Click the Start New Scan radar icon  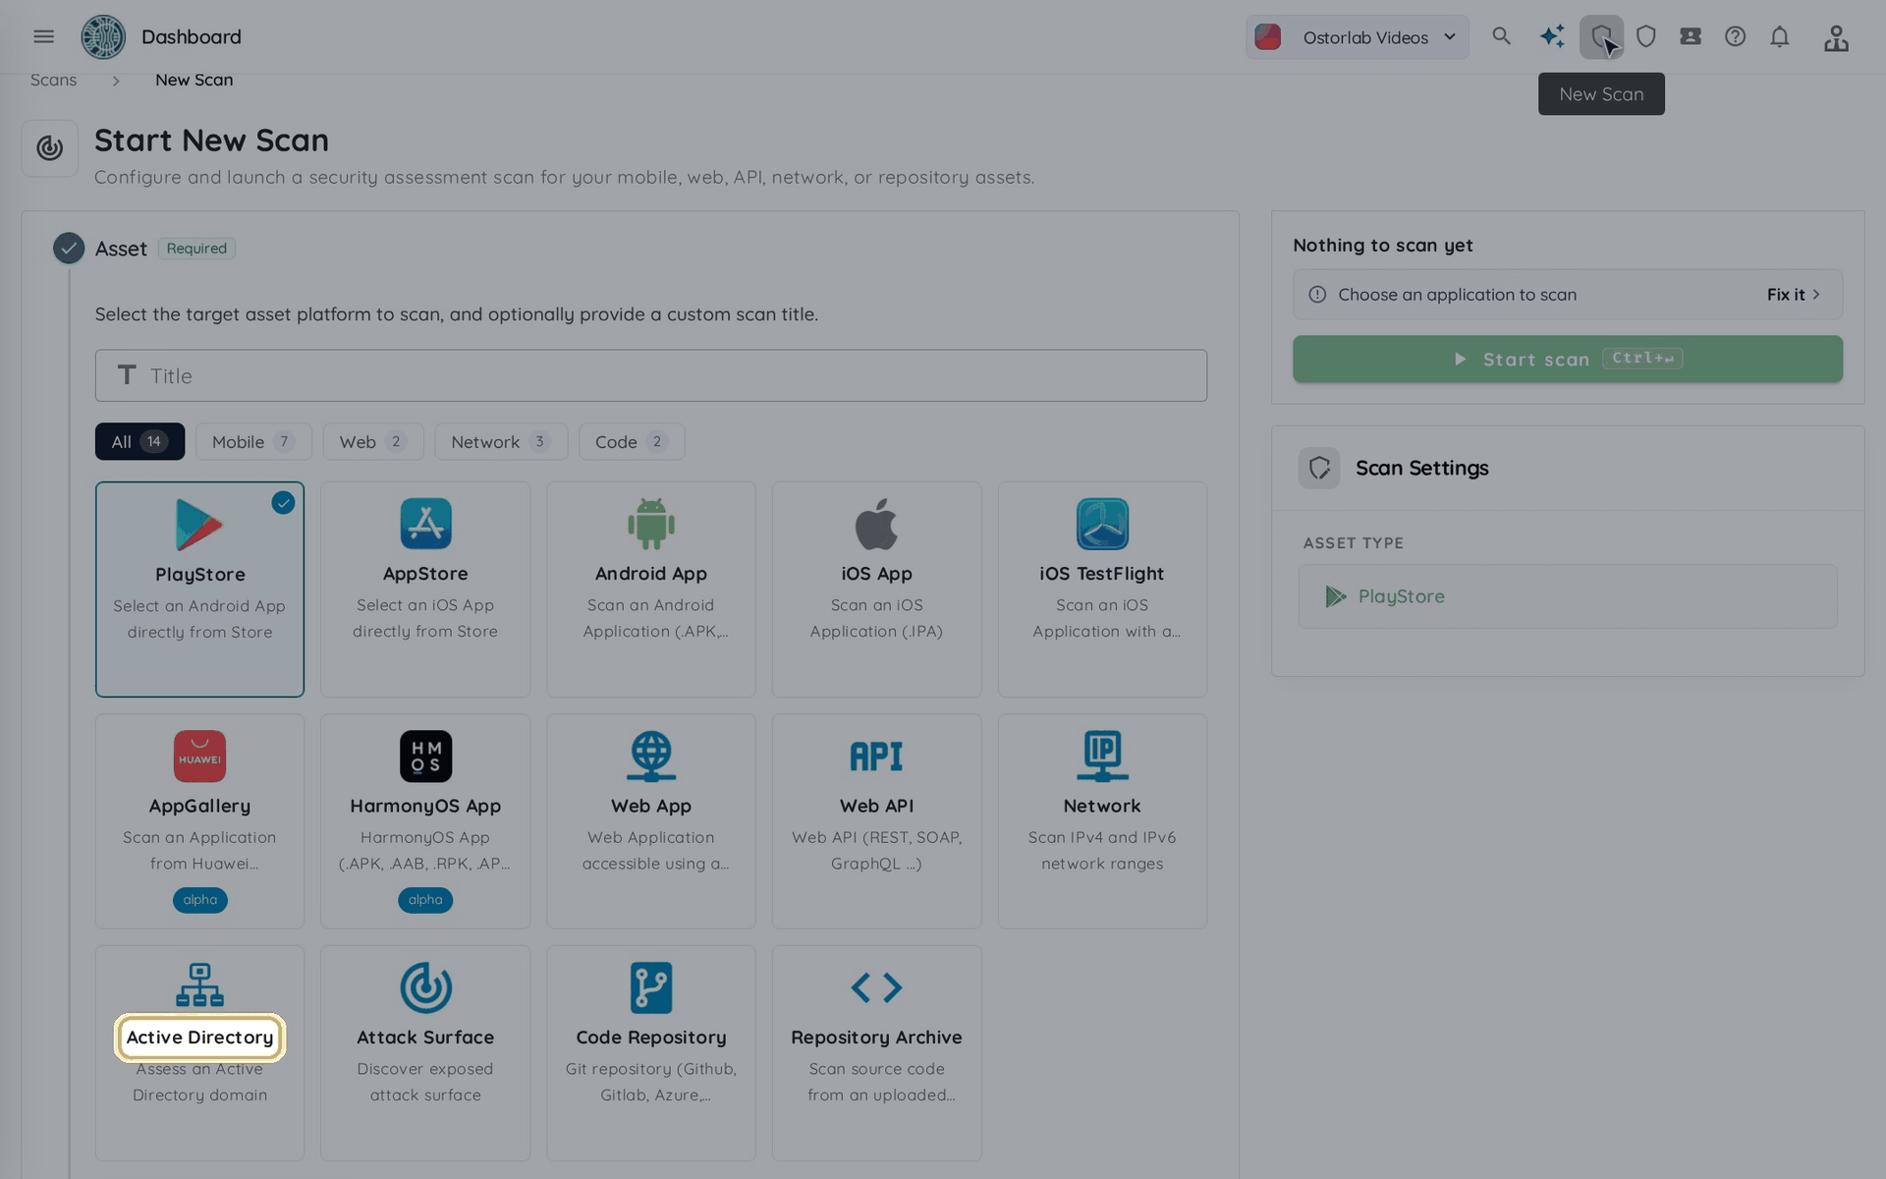(x=50, y=148)
